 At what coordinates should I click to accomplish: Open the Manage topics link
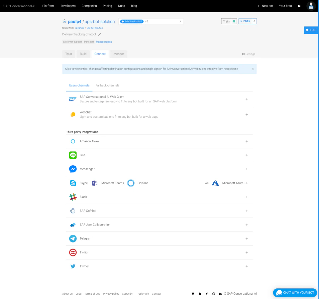[104, 41]
